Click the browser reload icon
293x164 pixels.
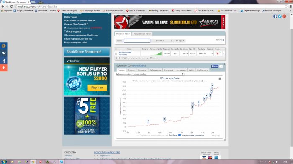click(11, 6)
